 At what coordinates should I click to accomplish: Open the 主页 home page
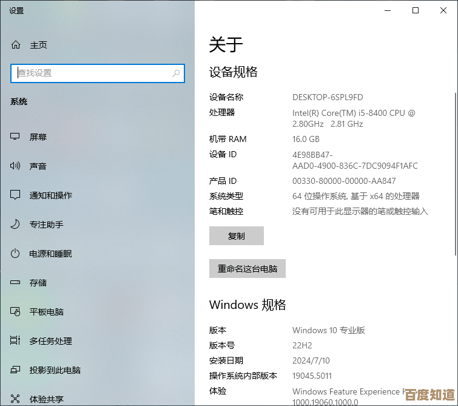38,45
